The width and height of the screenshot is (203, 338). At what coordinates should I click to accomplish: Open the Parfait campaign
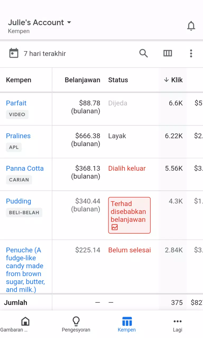pos(16,103)
